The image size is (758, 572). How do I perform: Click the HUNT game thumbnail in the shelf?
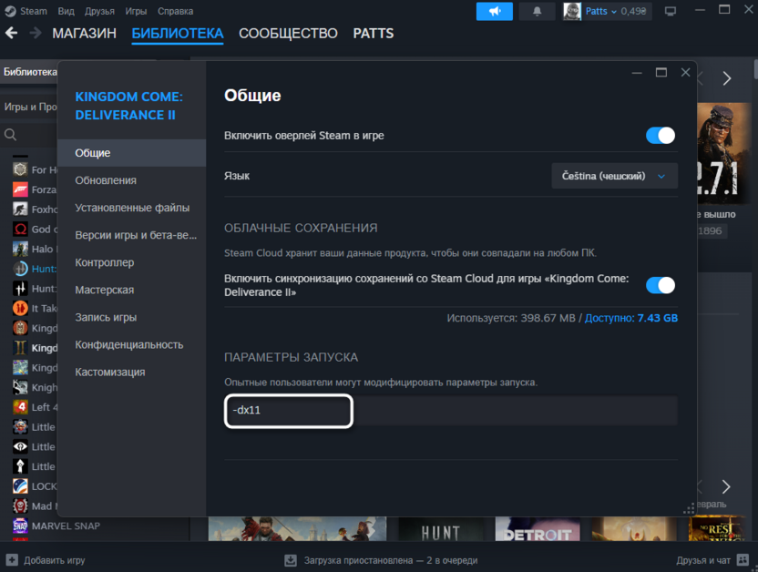[x=440, y=529]
